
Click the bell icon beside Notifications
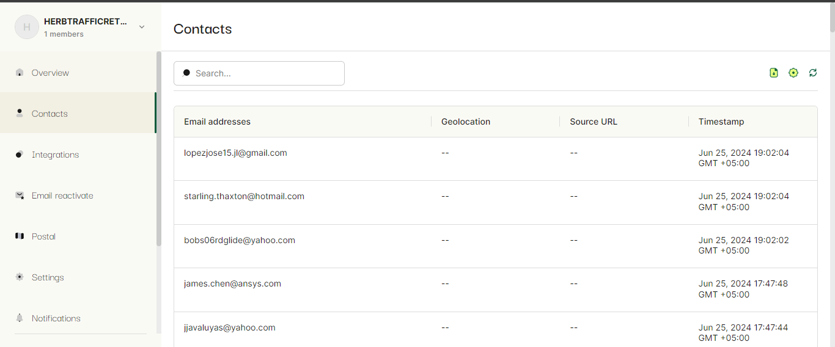20,318
